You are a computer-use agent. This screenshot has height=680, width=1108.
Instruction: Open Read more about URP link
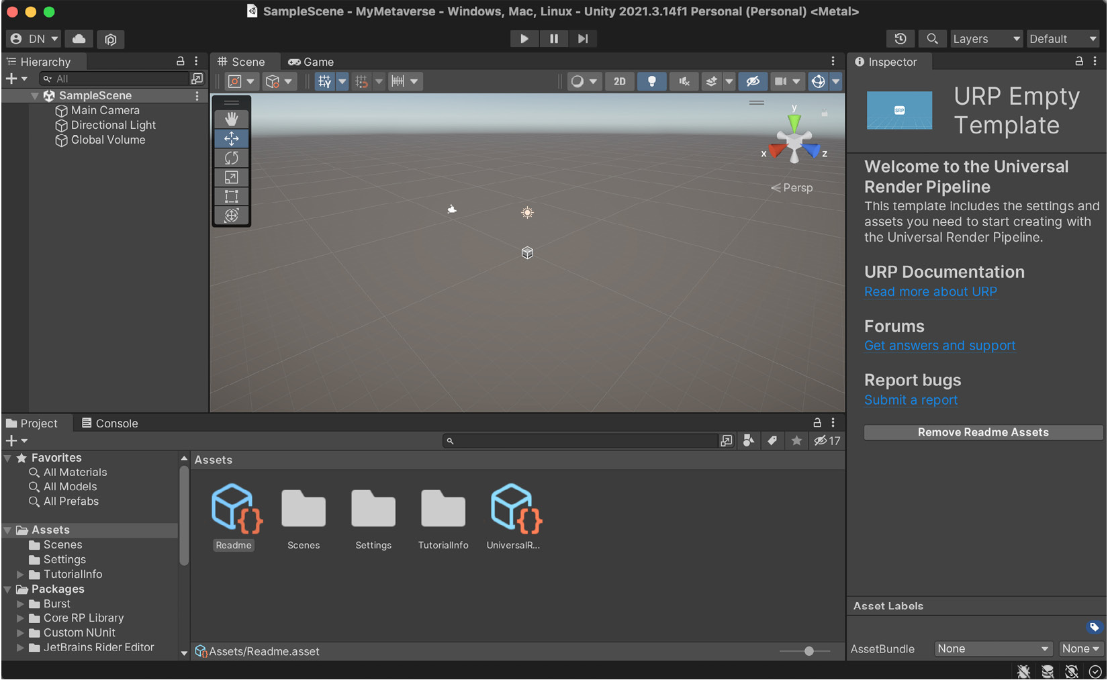click(930, 292)
